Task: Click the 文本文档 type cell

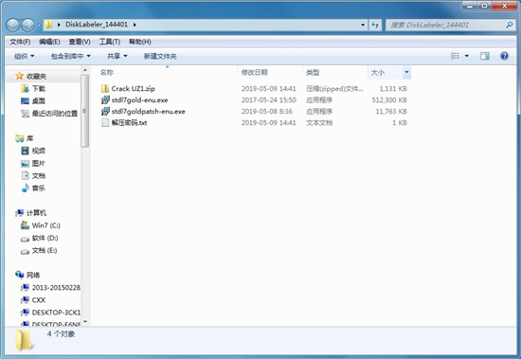Action: pyautogui.click(x=319, y=122)
